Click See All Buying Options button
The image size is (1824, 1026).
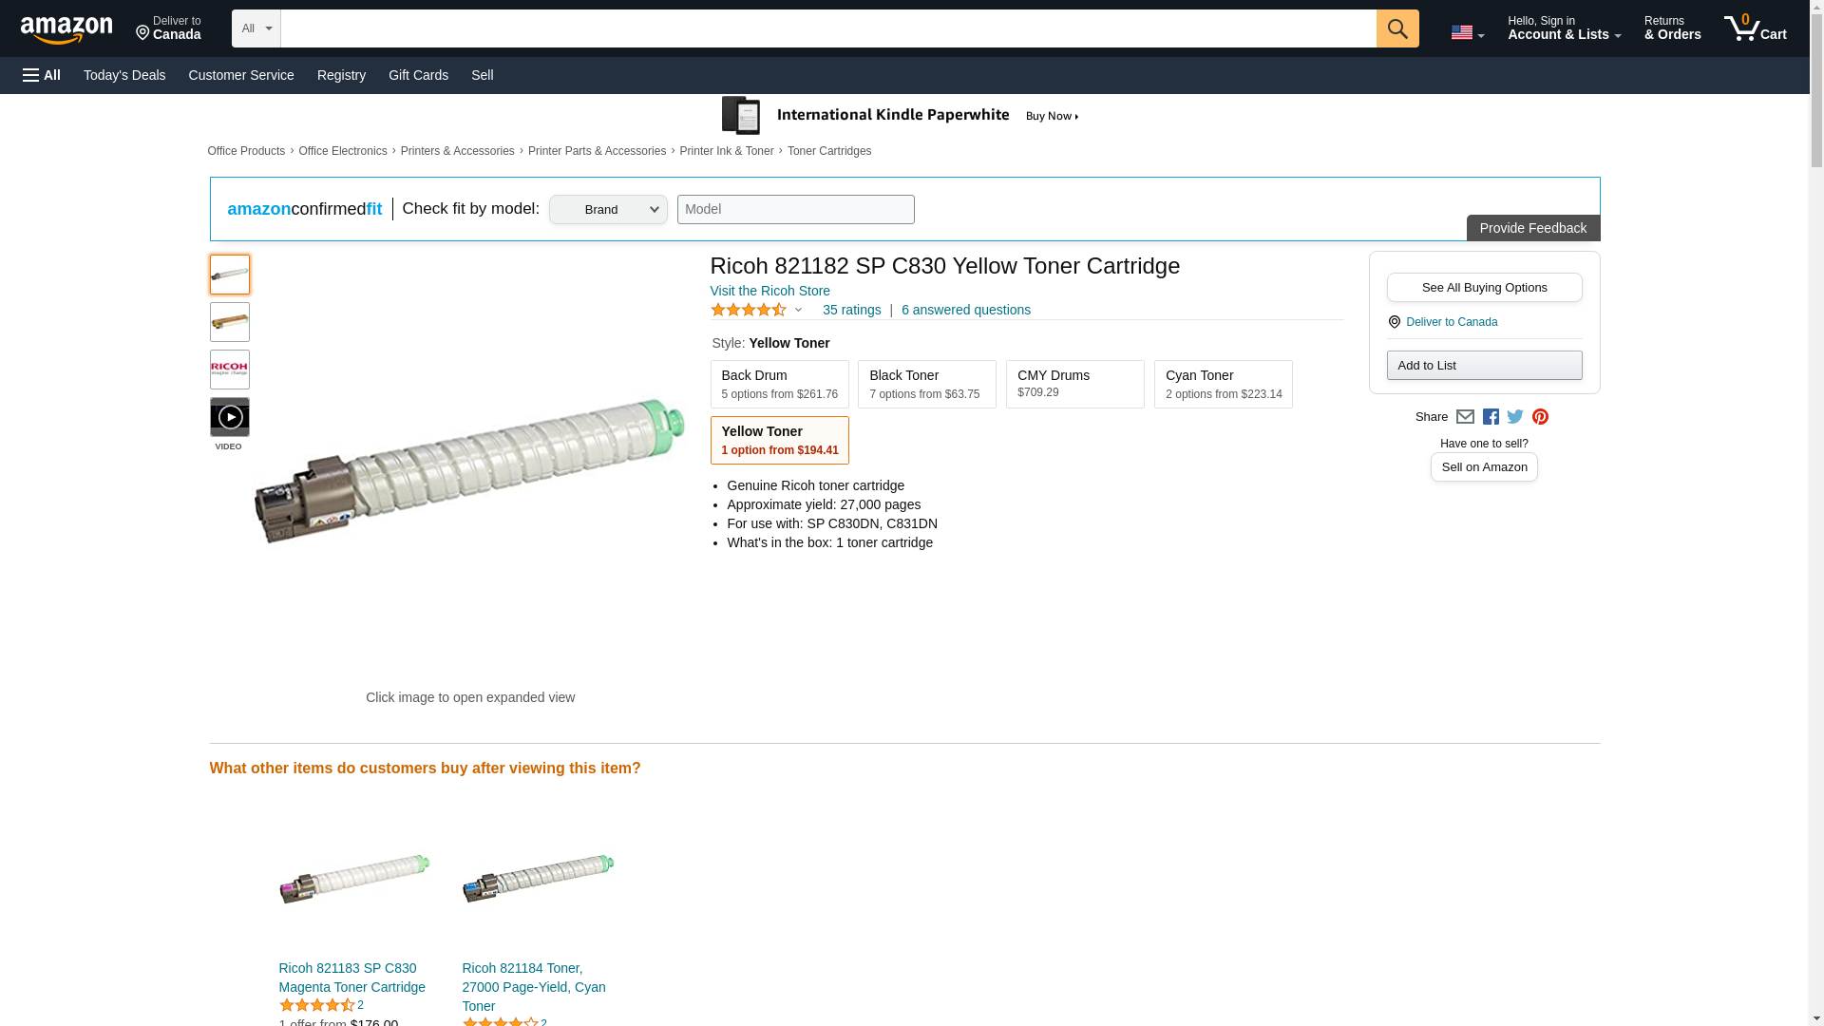tap(1484, 288)
